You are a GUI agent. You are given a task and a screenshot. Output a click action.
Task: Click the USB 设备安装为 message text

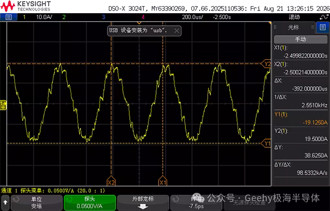[138, 31]
